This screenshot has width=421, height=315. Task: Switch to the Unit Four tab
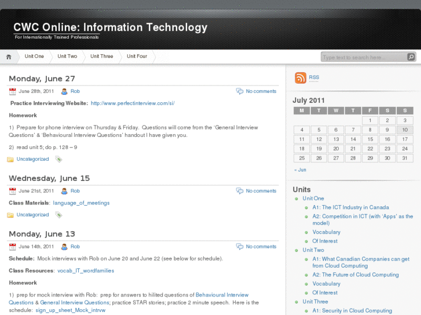(137, 57)
